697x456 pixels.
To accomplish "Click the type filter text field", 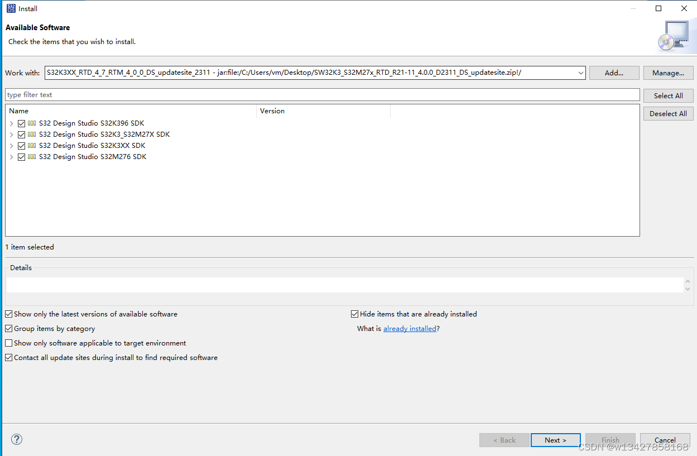I will (x=323, y=95).
